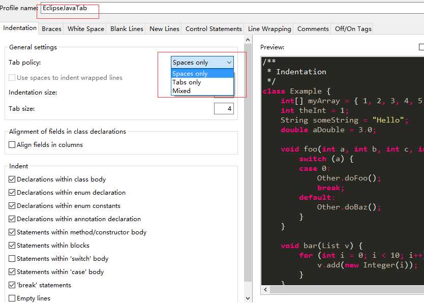
Task: Open the Braces tab
Action: pyautogui.click(x=52, y=28)
